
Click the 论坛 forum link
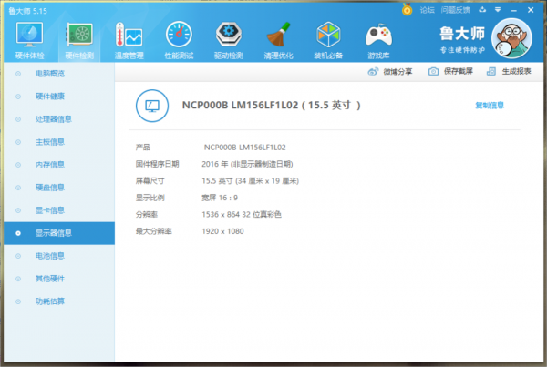427,10
